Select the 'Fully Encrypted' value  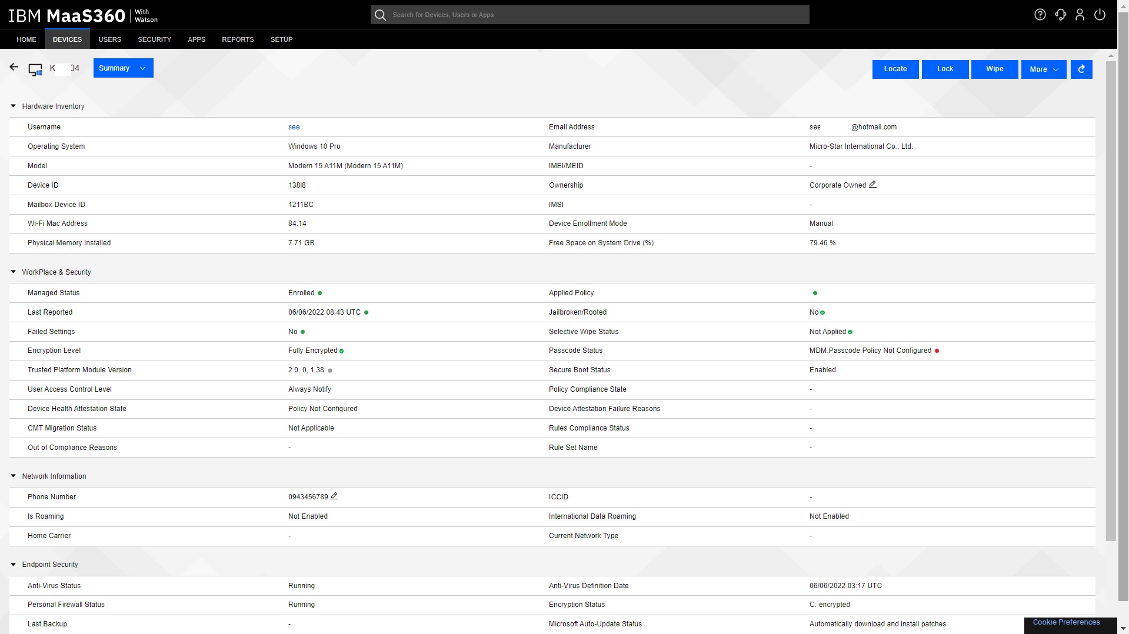(312, 351)
